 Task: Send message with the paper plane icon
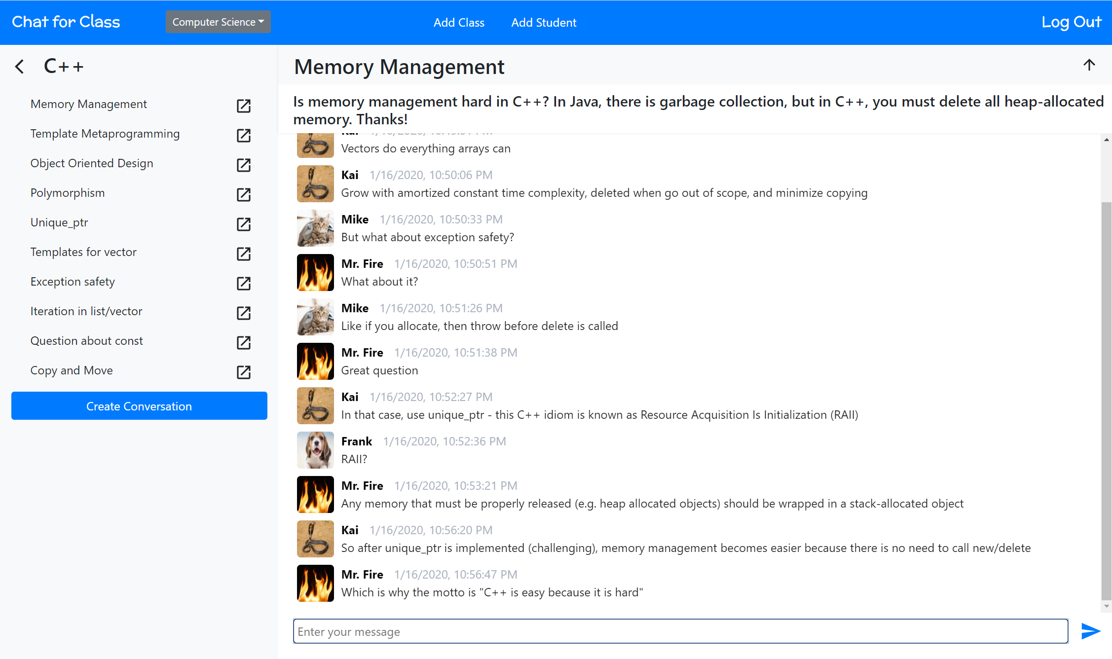pyautogui.click(x=1090, y=631)
